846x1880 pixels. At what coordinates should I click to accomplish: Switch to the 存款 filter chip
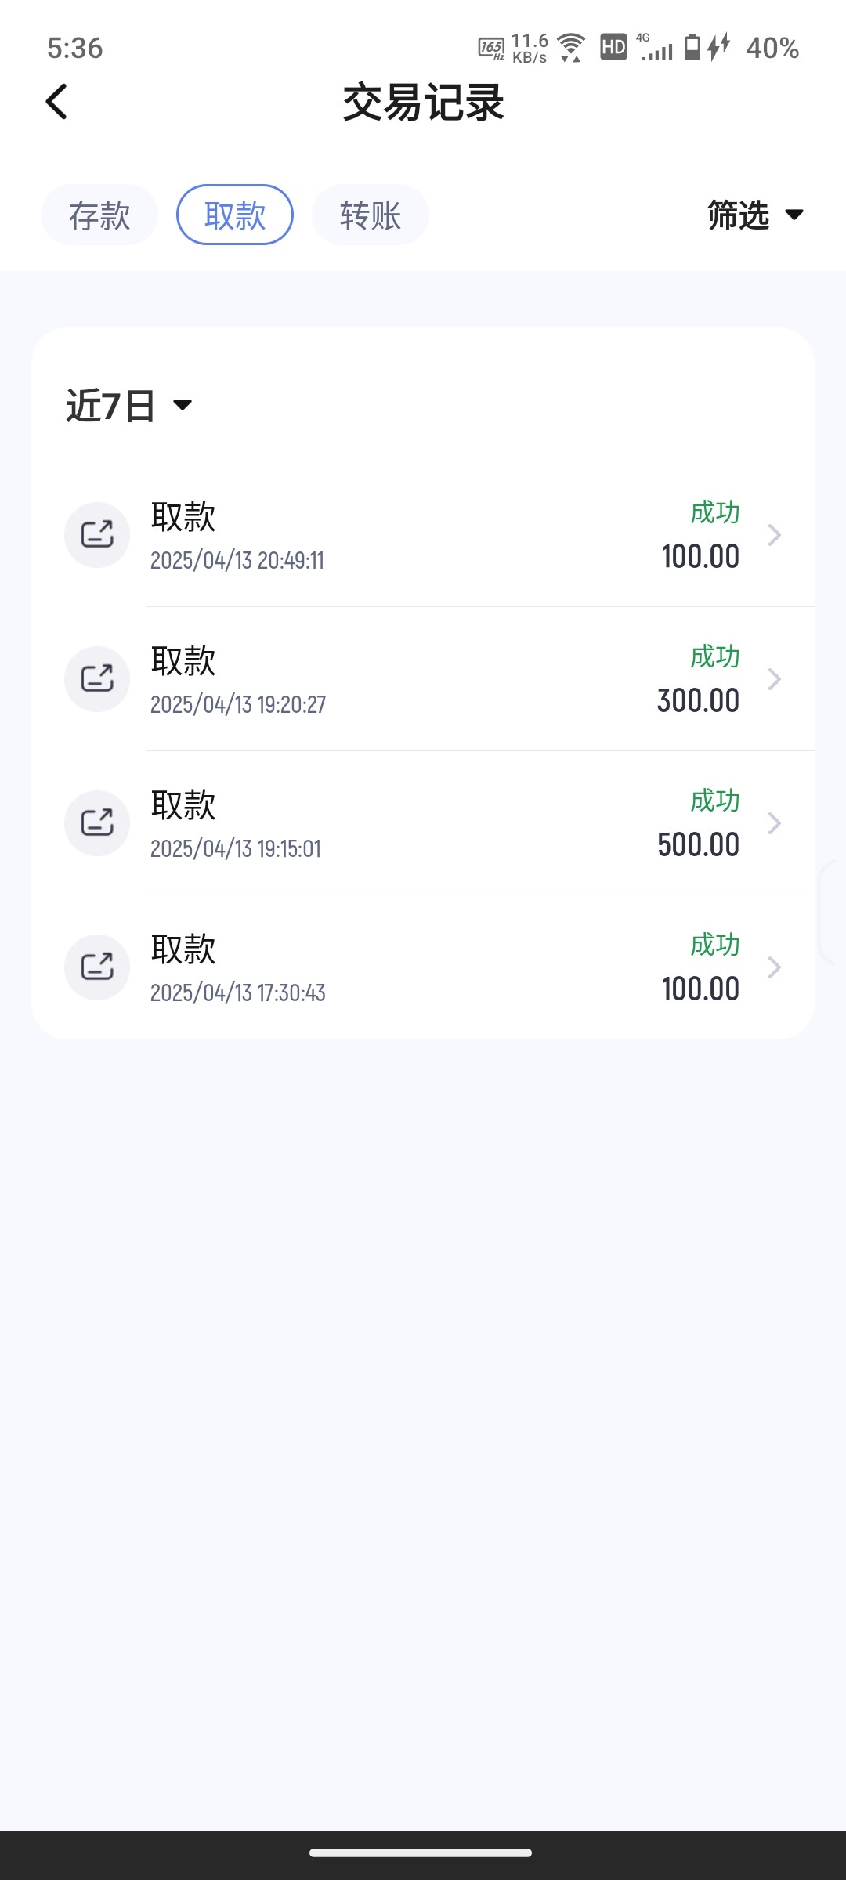(x=99, y=215)
